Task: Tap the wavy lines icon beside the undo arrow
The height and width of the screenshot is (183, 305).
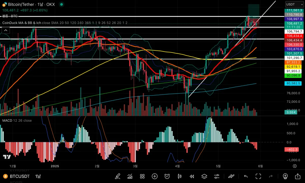Action: tap(231, 176)
